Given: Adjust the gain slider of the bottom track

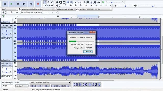Looking at the screenshot, I should (7, 69).
